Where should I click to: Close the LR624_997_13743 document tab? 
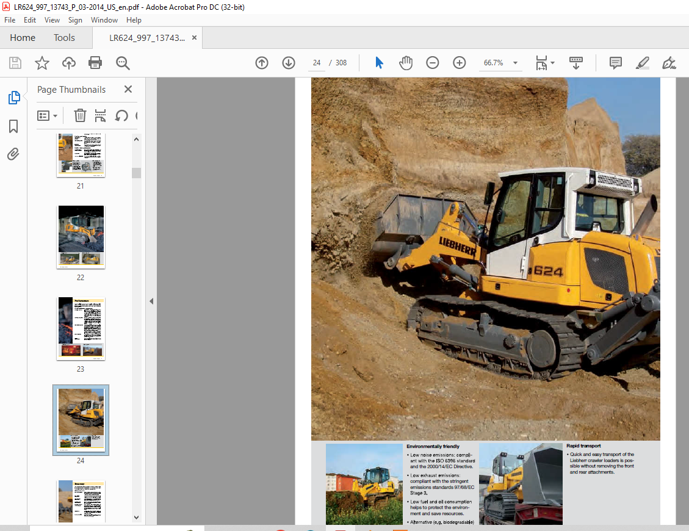click(x=194, y=38)
